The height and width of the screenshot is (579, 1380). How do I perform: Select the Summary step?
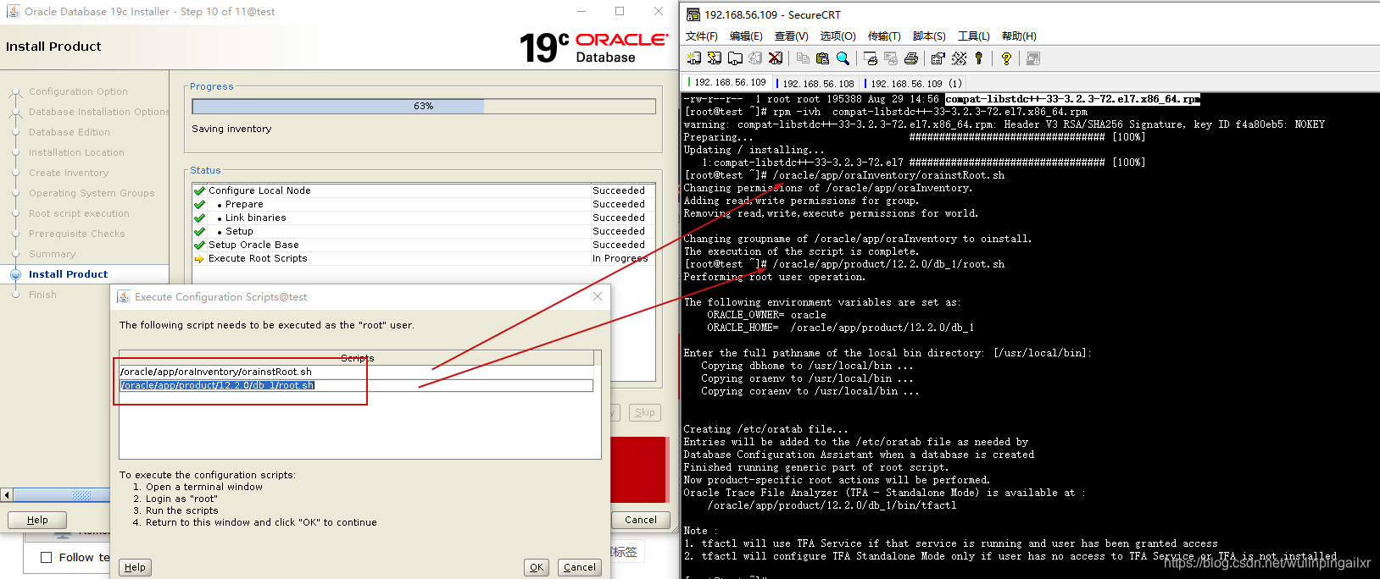(52, 254)
